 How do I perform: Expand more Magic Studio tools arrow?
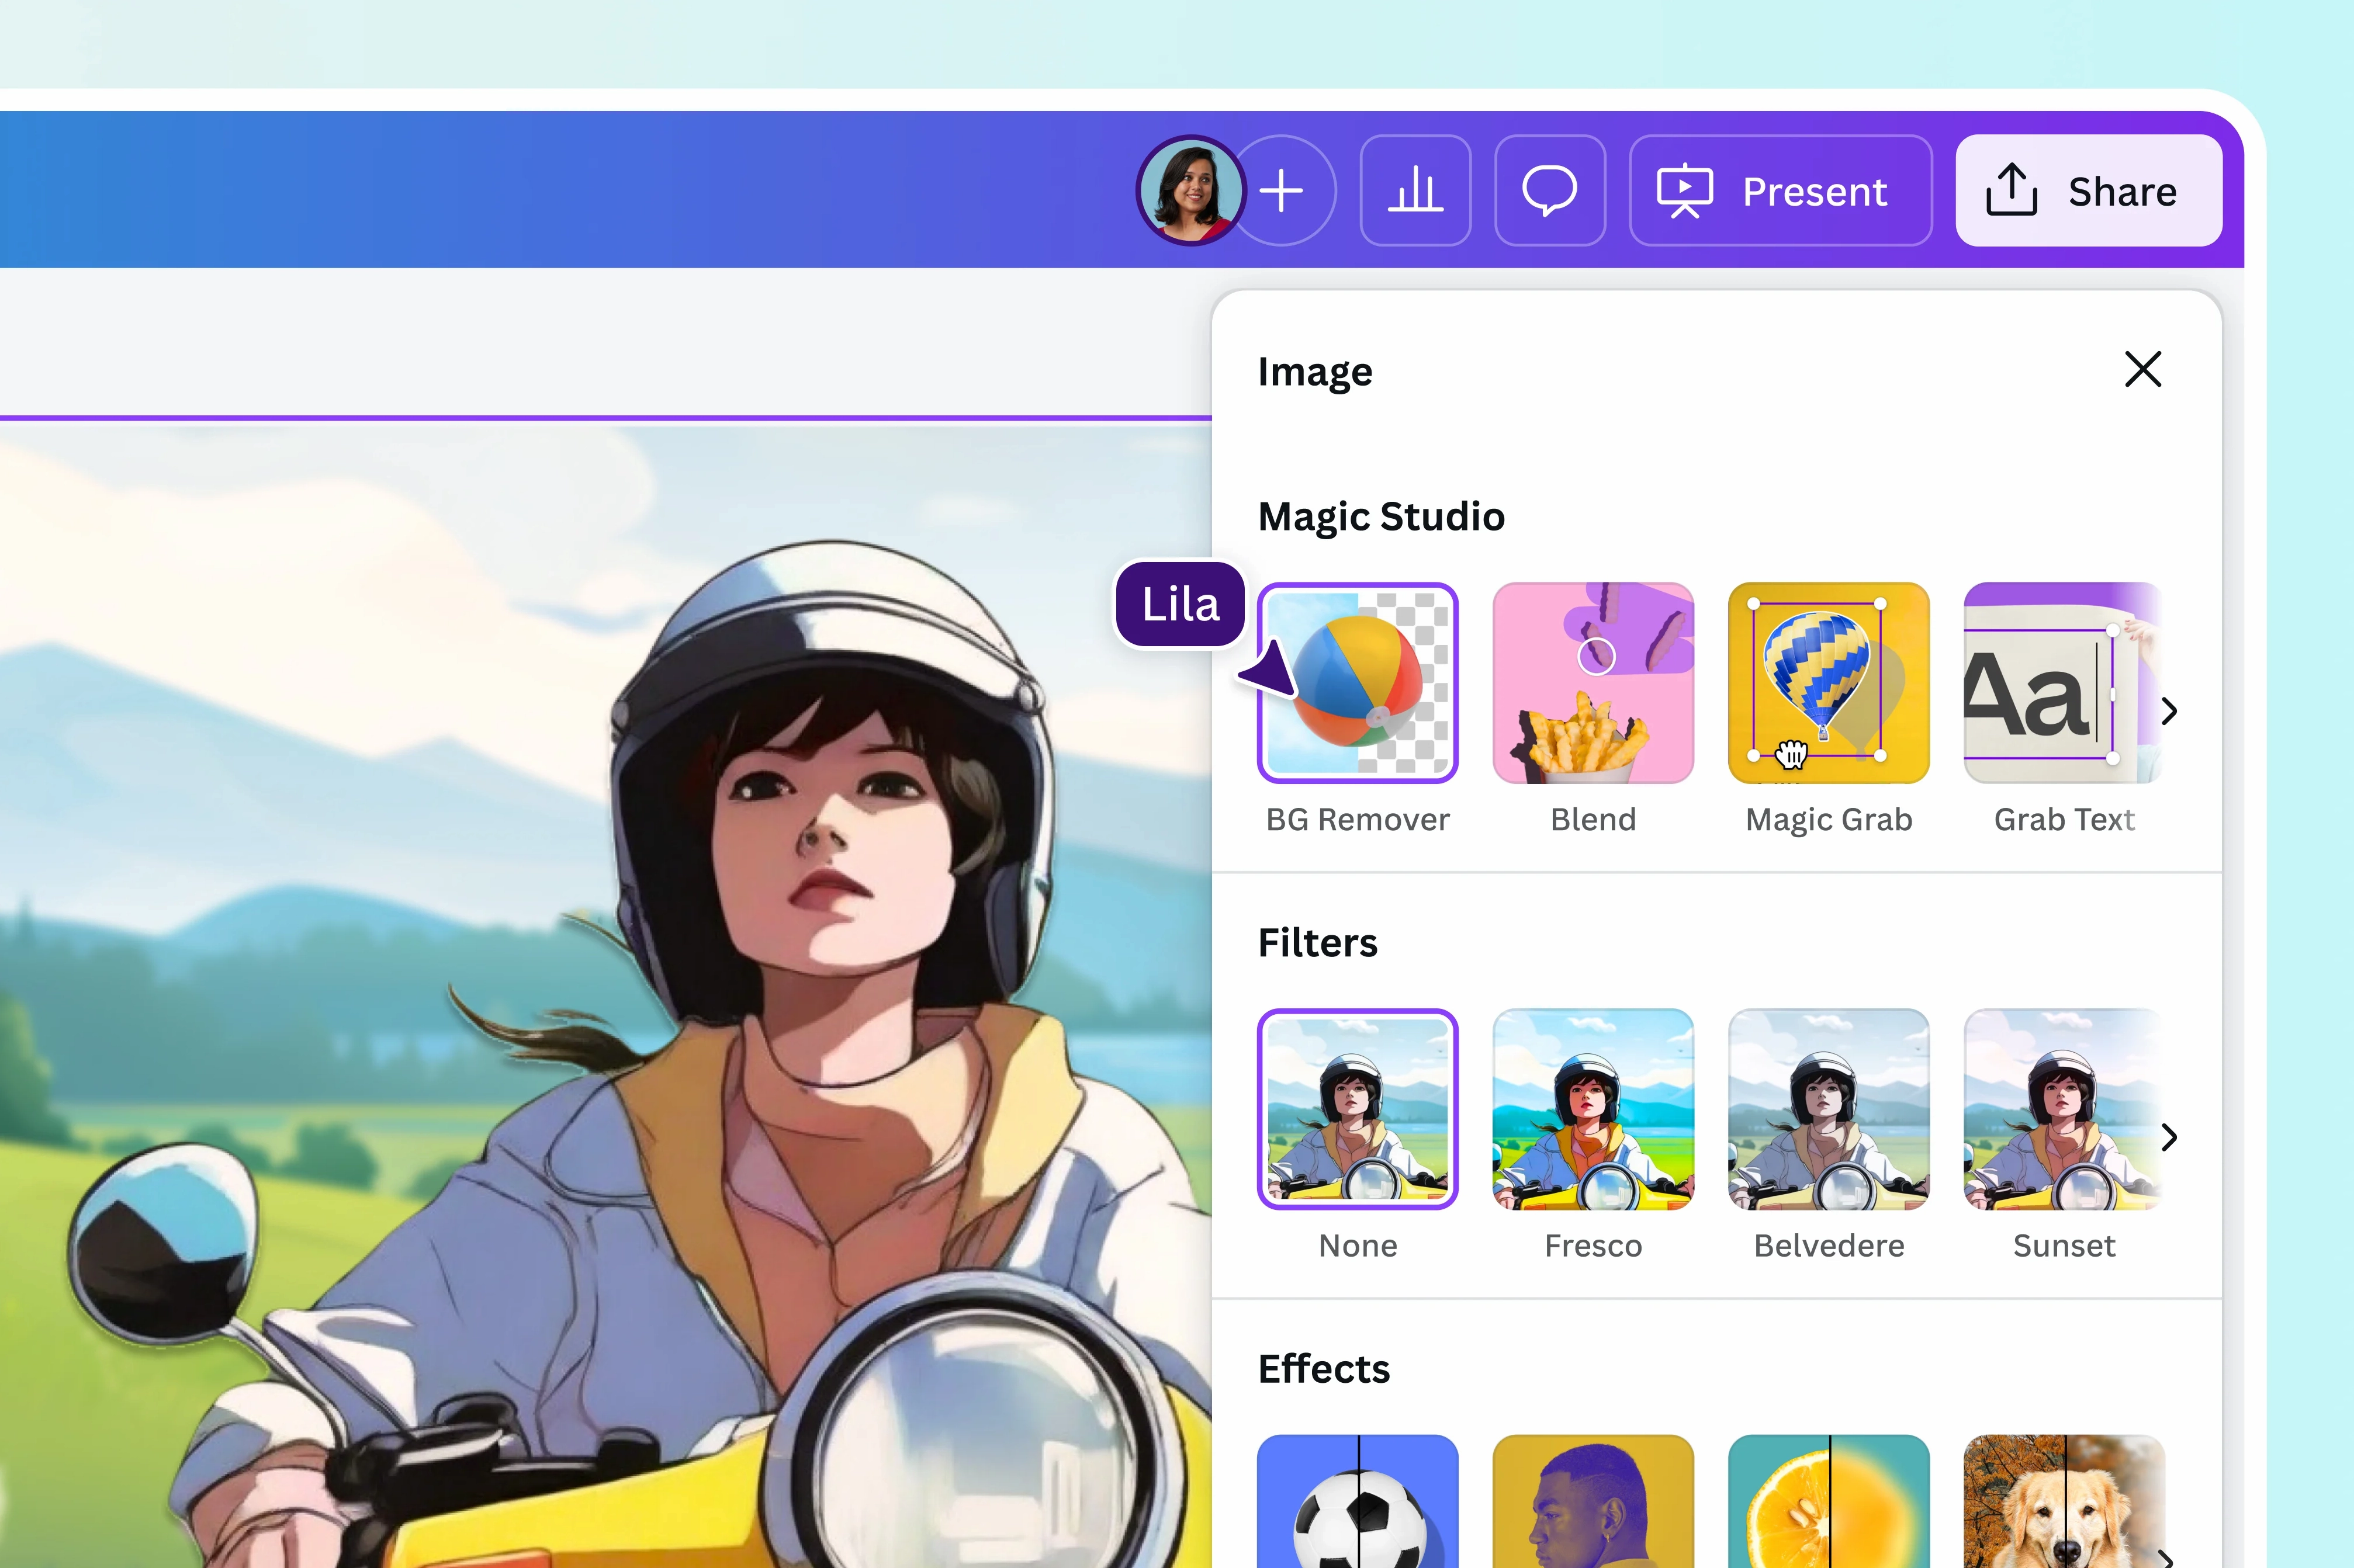click(2168, 711)
